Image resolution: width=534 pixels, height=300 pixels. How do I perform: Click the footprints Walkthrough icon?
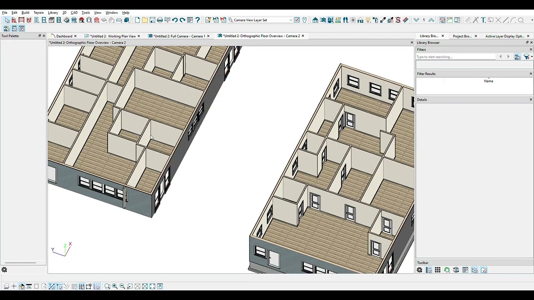345,20
